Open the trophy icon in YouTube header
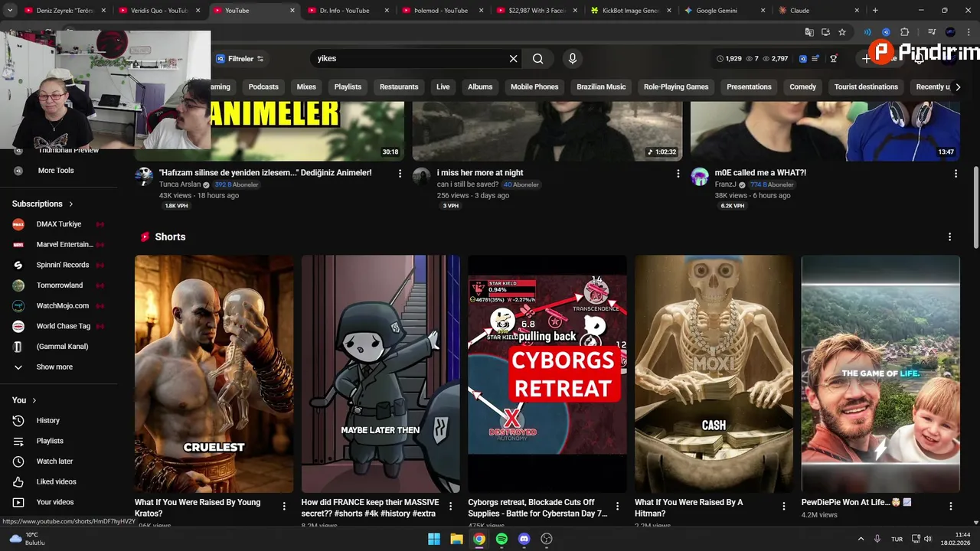The image size is (980, 551). coord(834,58)
